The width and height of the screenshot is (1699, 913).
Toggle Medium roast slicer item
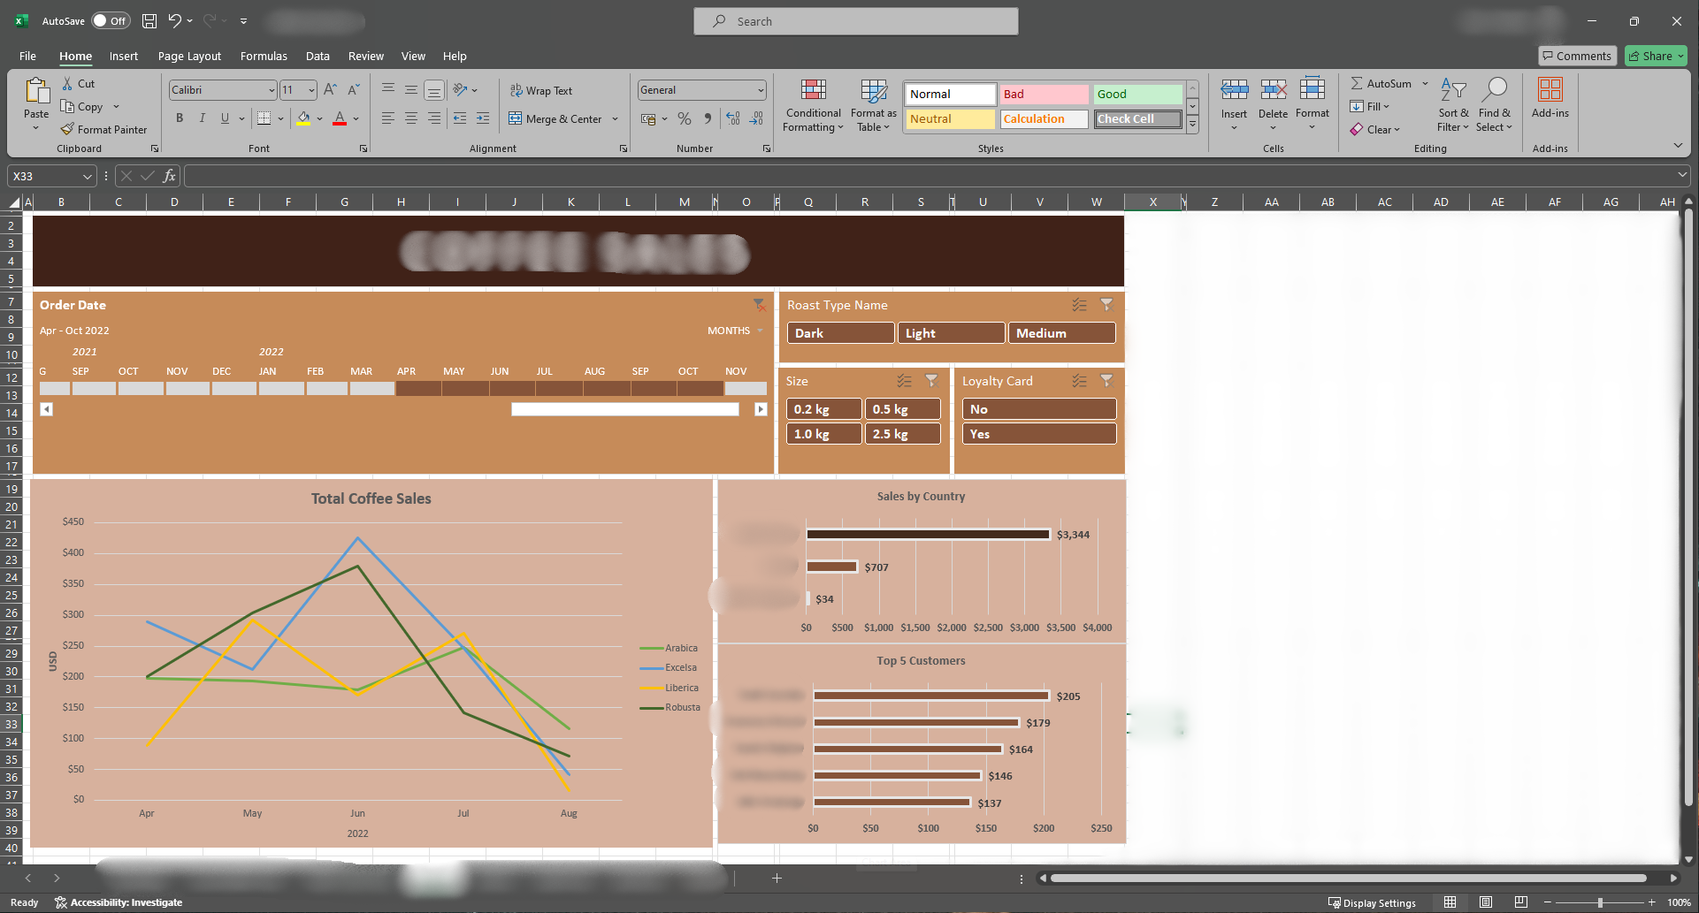[1062, 333]
